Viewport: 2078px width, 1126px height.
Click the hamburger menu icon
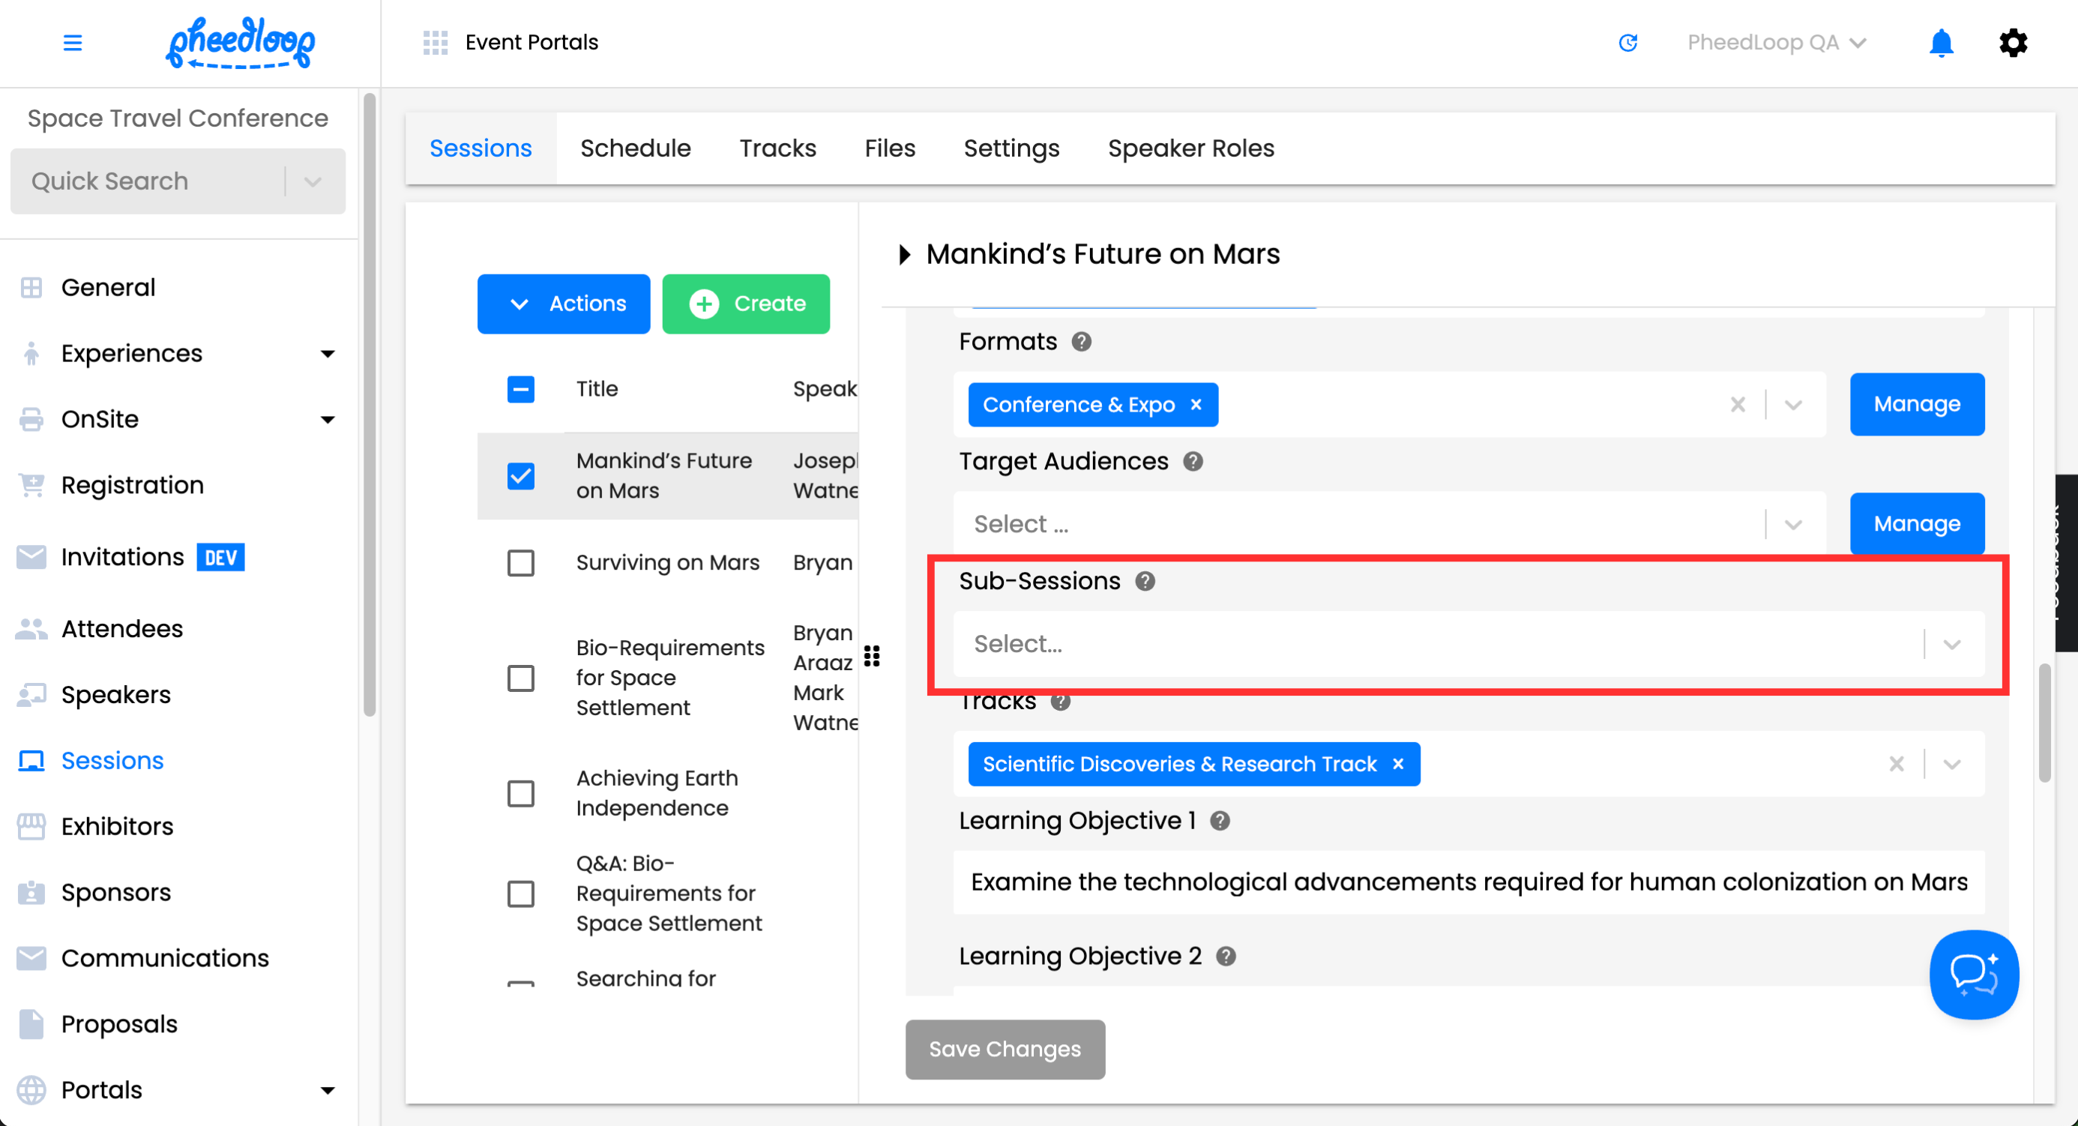coord(73,43)
